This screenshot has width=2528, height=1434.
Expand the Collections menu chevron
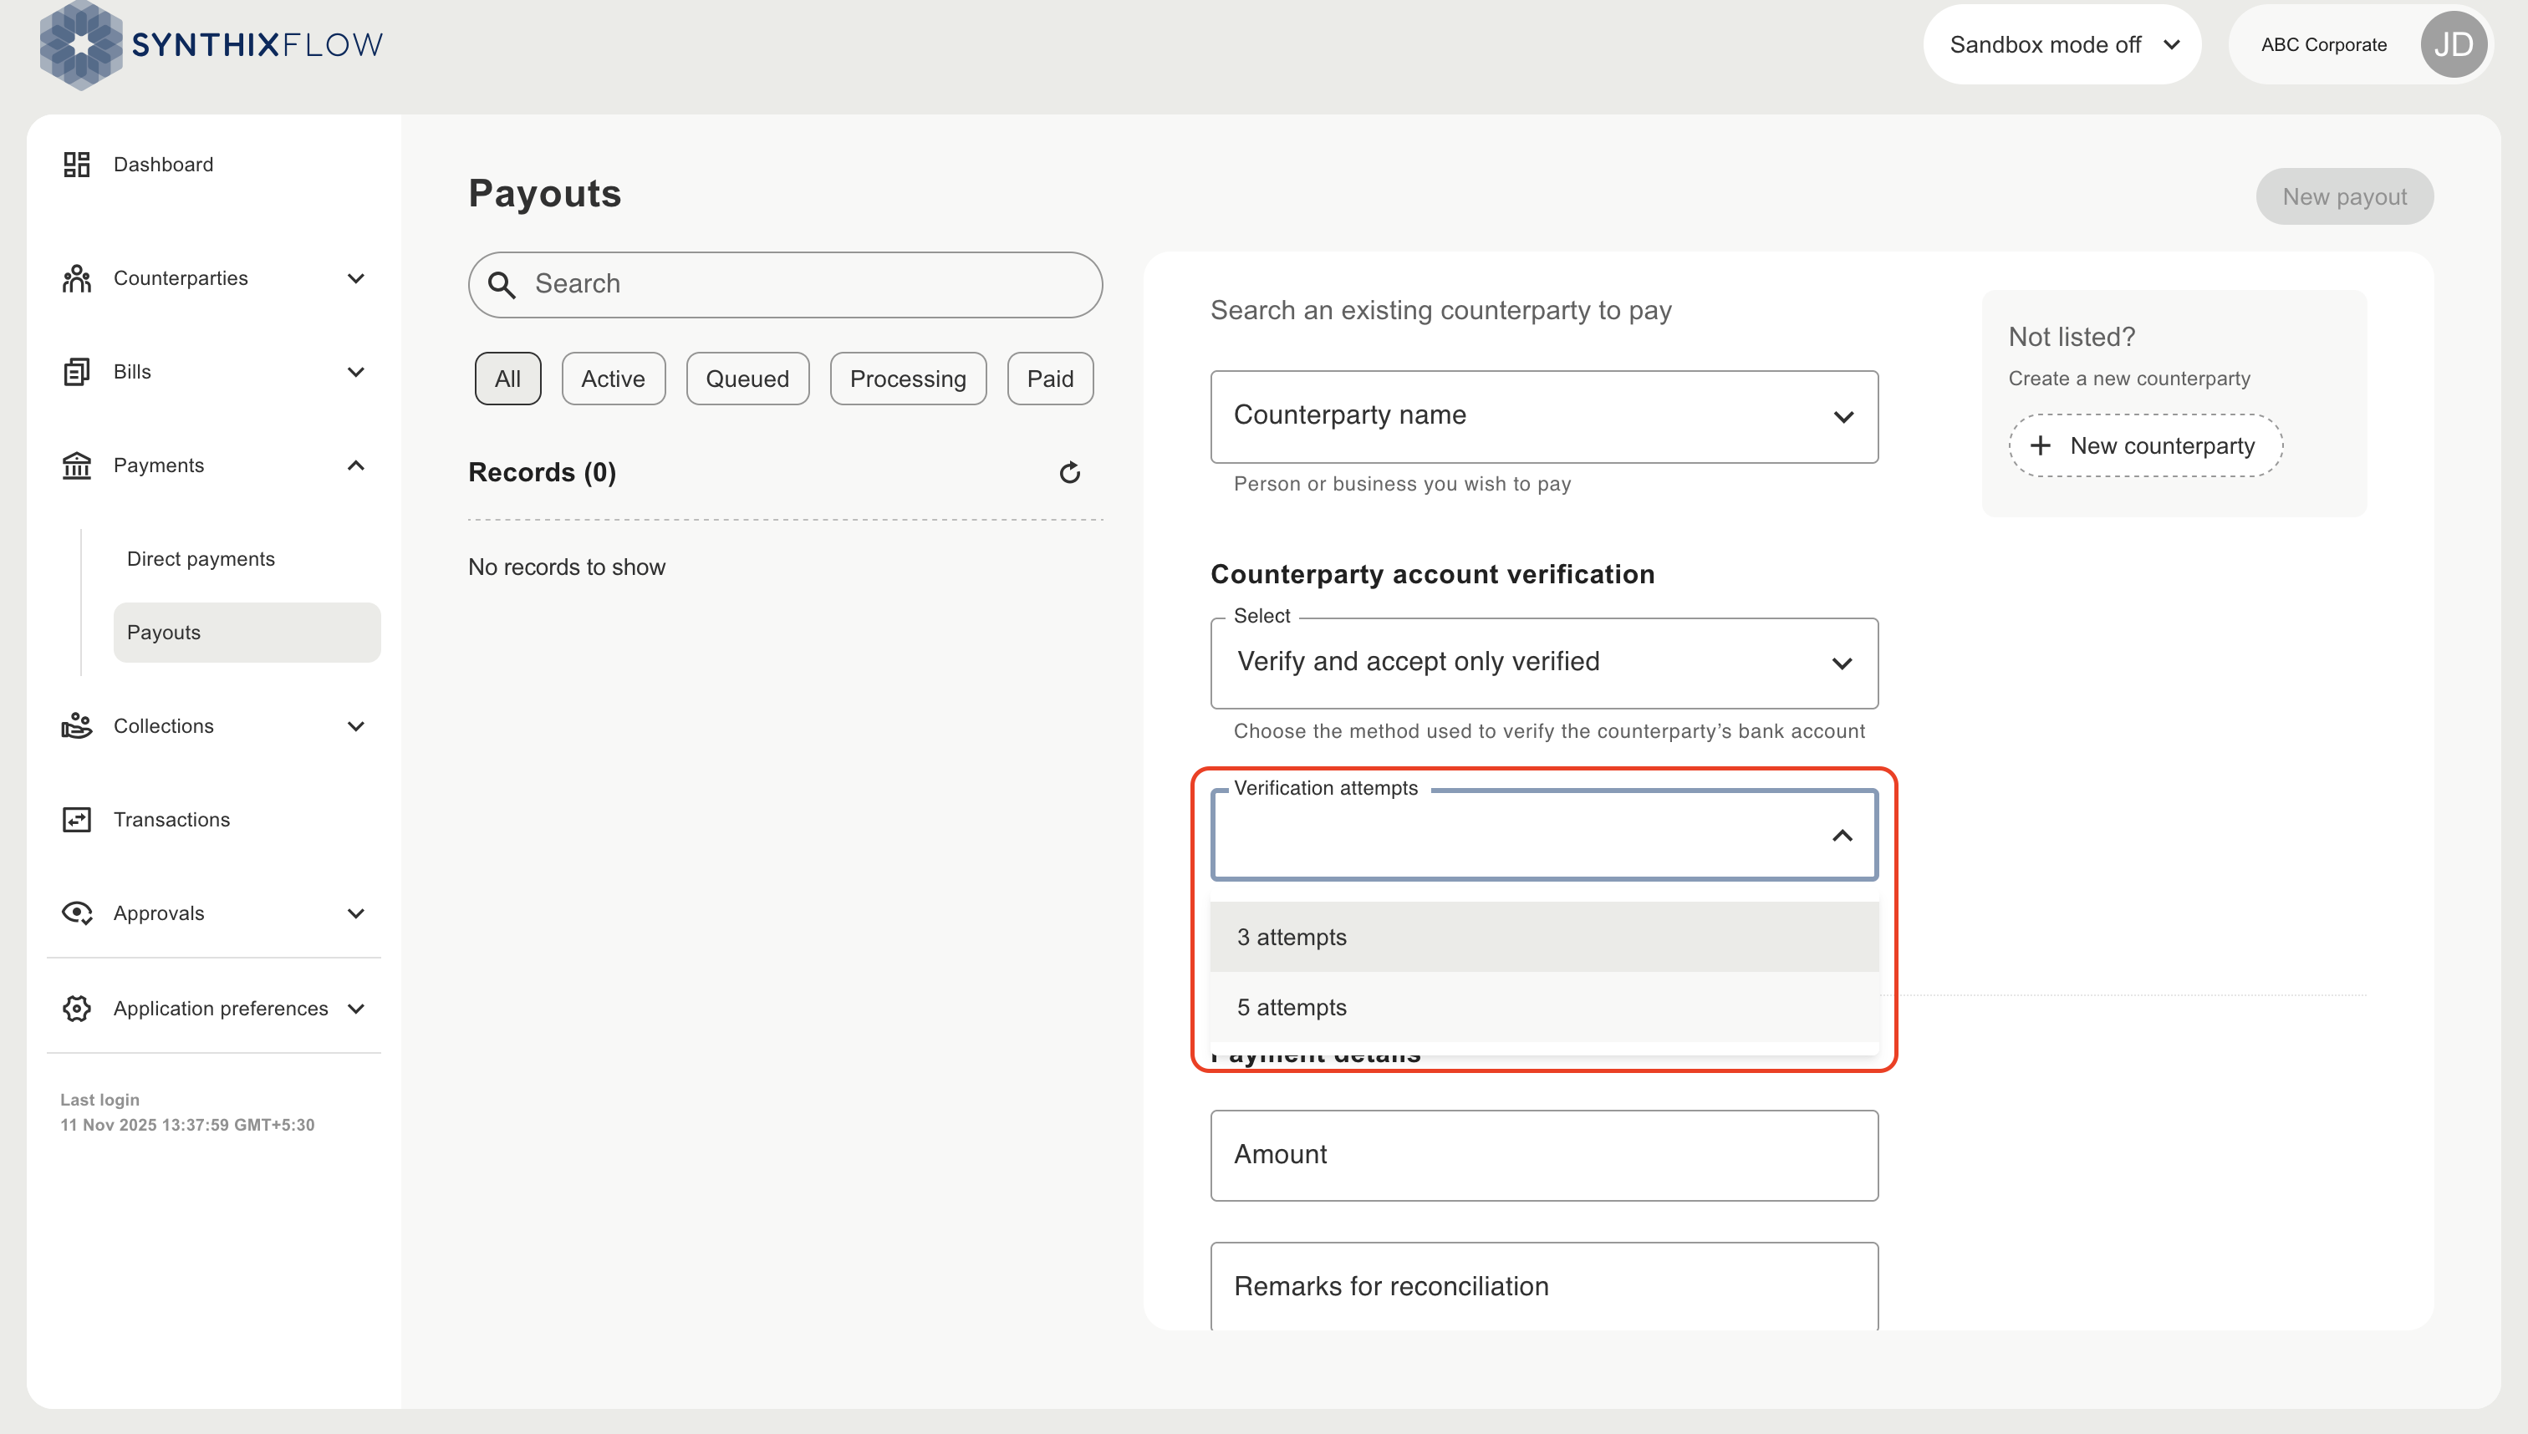pos(357,727)
